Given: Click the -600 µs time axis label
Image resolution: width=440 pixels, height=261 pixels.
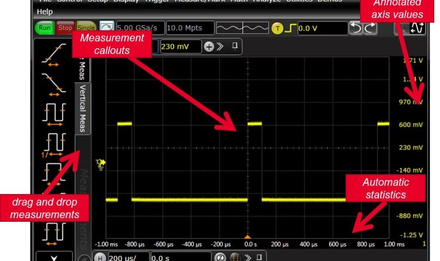Looking at the screenshot, I should pos(164,245).
